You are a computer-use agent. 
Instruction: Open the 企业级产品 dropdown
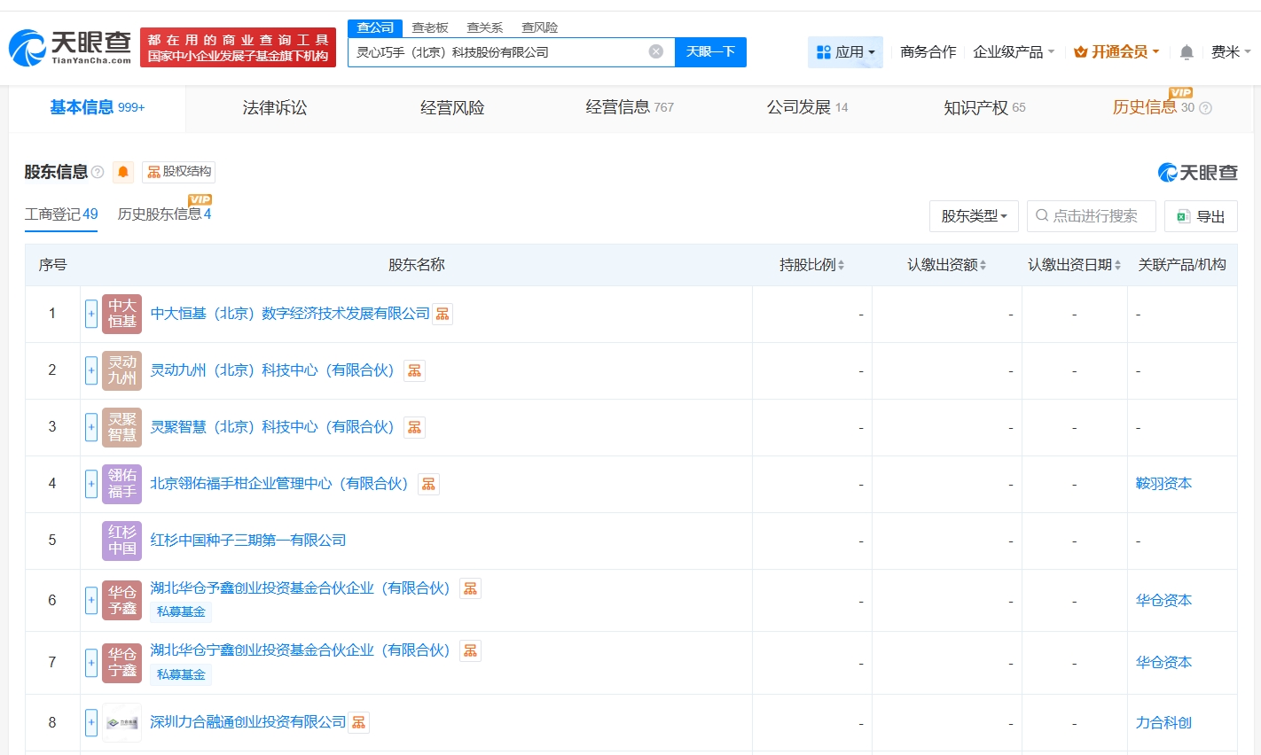[1014, 52]
